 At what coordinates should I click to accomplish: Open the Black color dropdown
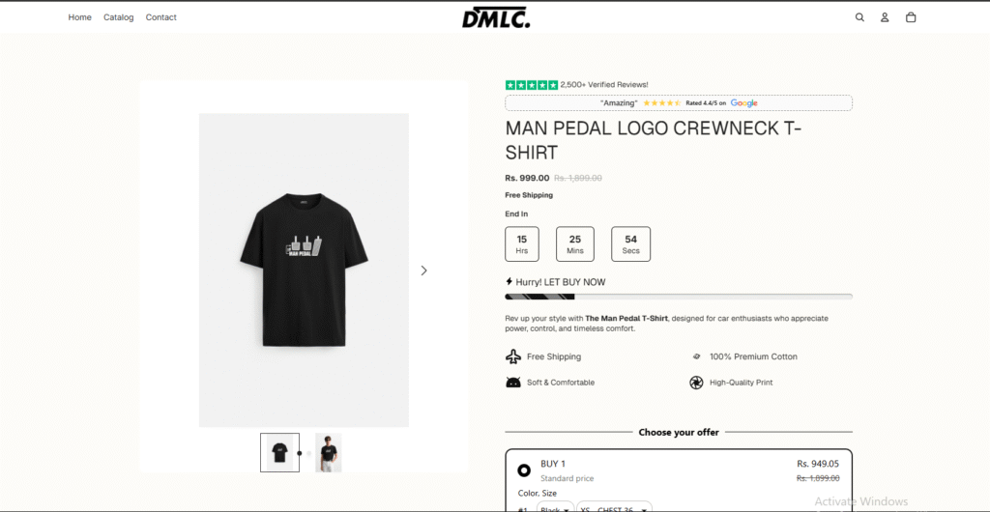[555, 508]
